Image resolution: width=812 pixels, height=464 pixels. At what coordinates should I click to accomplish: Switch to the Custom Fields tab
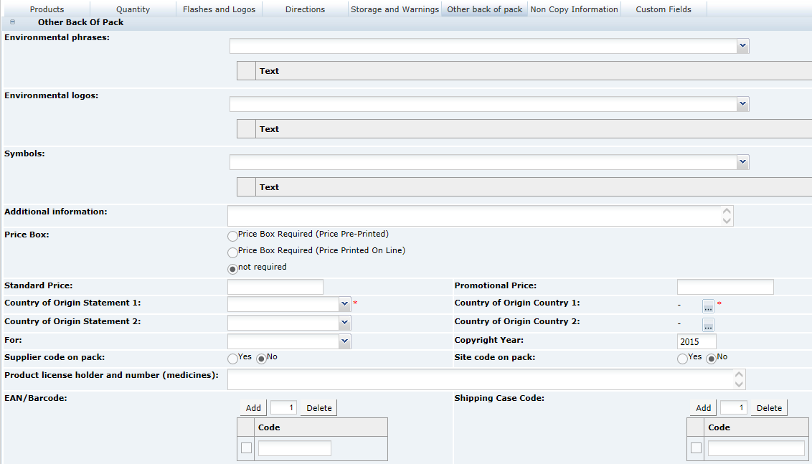click(662, 9)
